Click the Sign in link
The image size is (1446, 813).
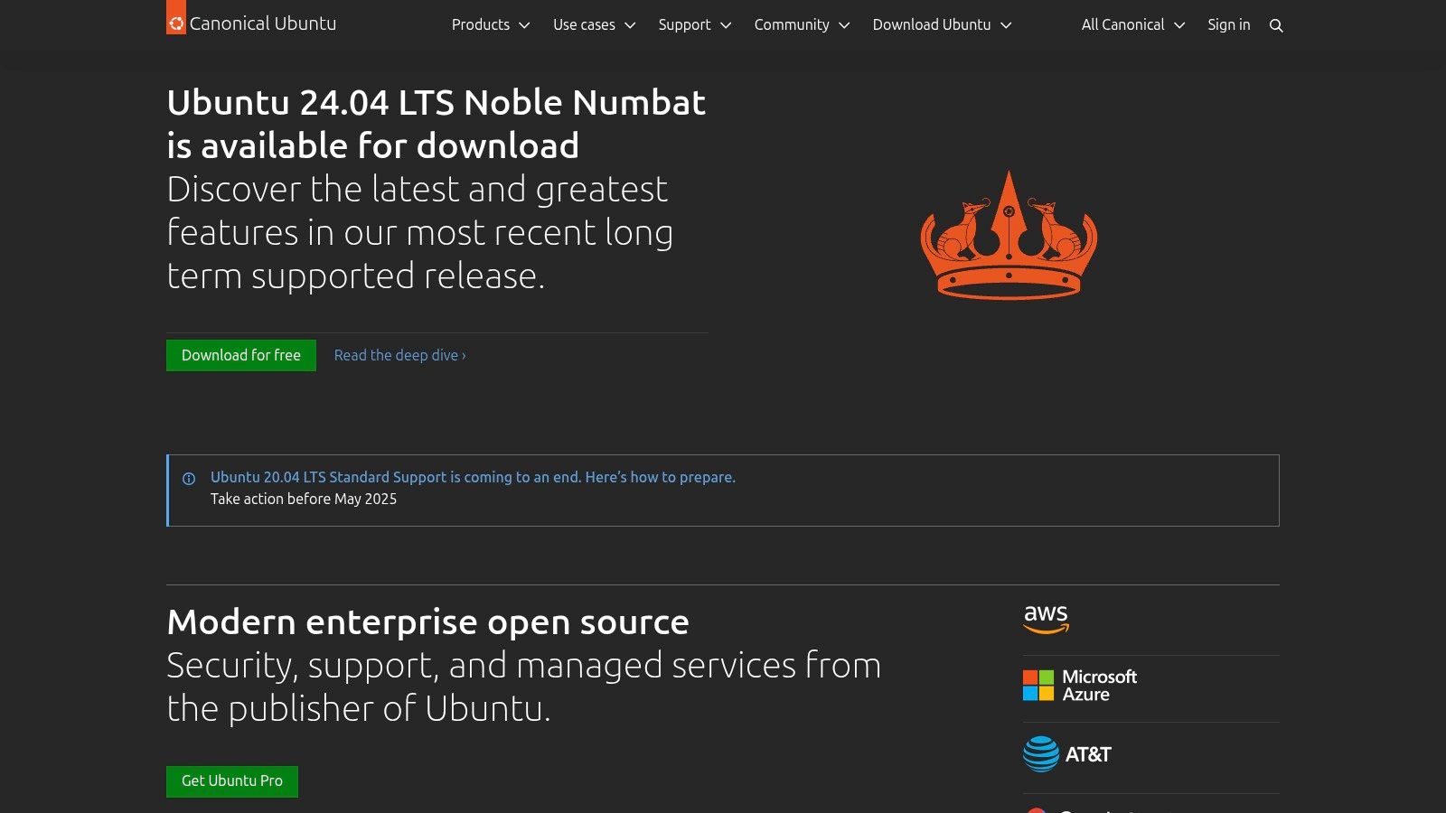pyautogui.click(x=1229, y=24)
